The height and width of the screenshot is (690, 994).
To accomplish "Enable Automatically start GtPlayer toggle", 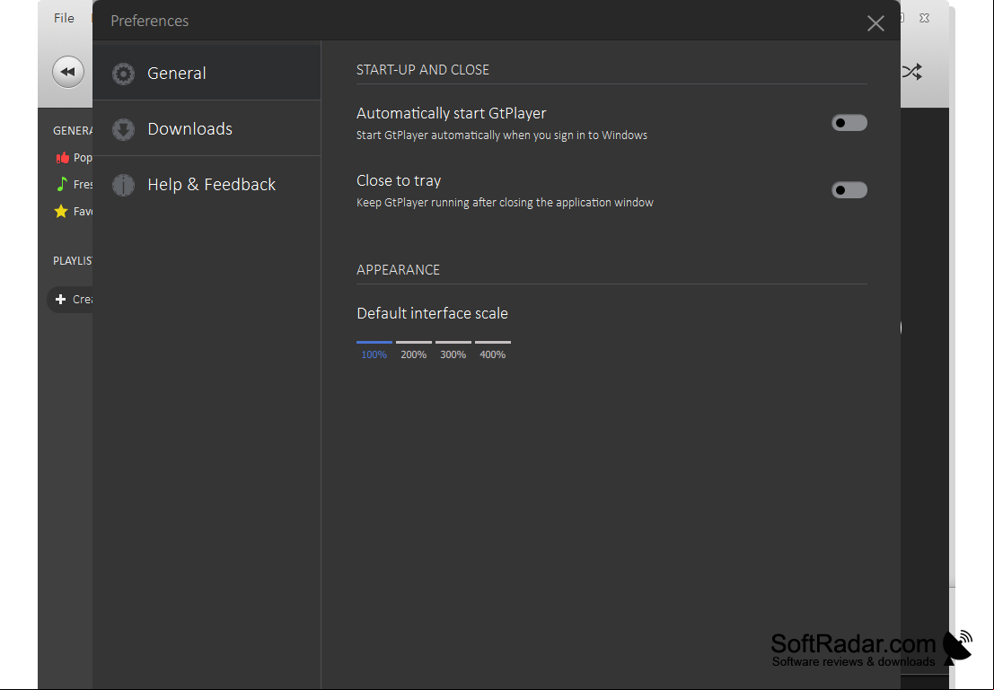I will click(849, 123).
